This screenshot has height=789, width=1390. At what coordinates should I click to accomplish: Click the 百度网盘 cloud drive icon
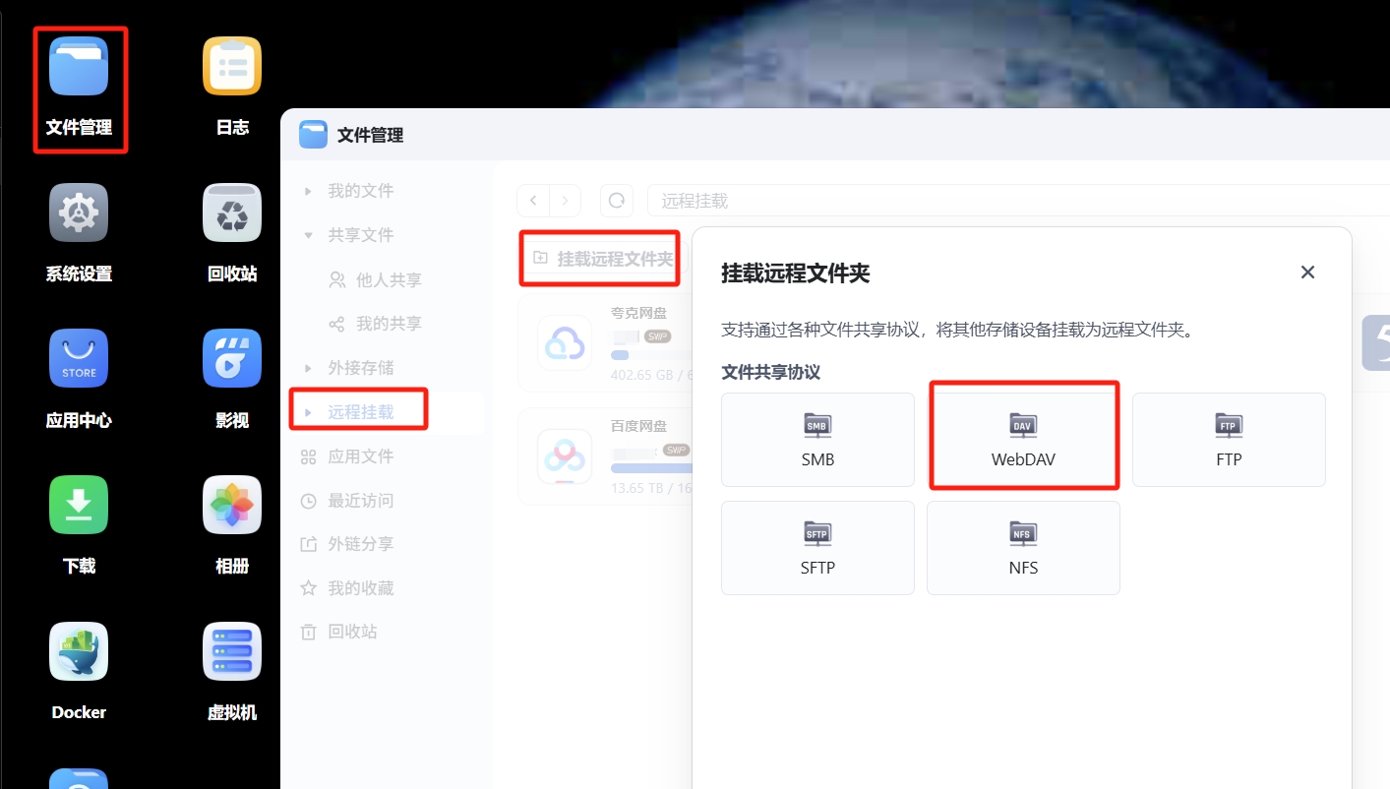click(565, 456)
